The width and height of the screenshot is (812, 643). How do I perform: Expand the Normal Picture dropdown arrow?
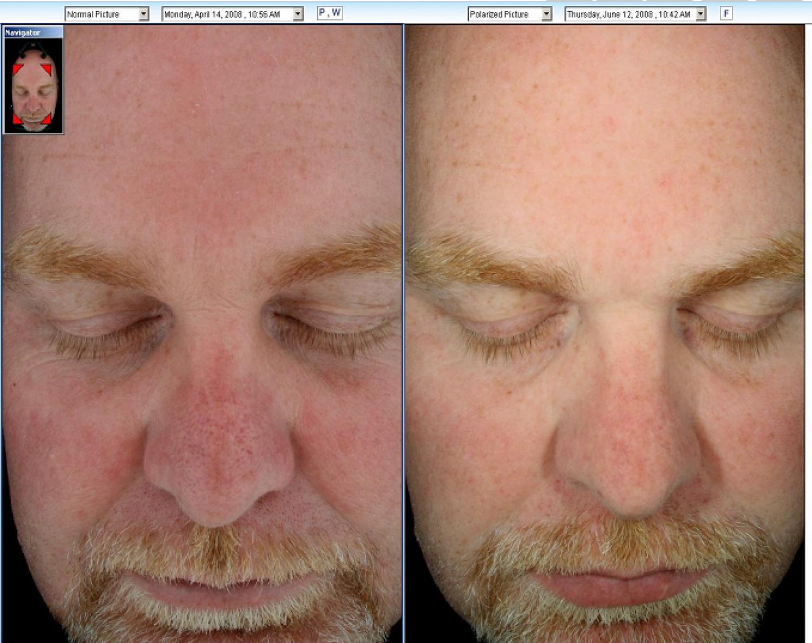pyautogui.click(x=143, y=14)
